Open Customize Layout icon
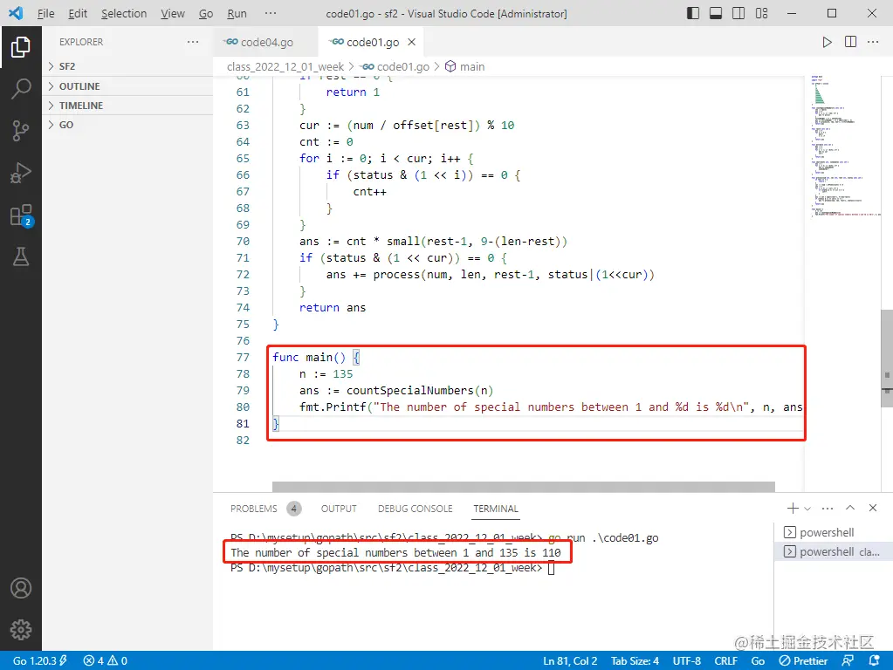Viewport: 893px width, 670px height. [x=761, y=13]
